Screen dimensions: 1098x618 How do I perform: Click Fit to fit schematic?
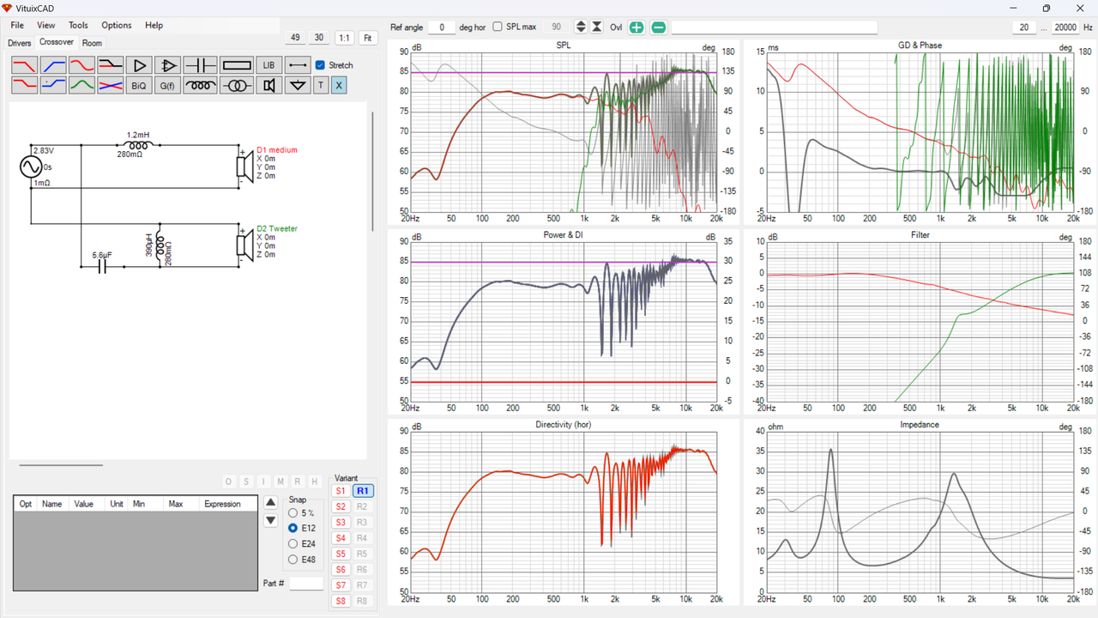coord(367,38)
